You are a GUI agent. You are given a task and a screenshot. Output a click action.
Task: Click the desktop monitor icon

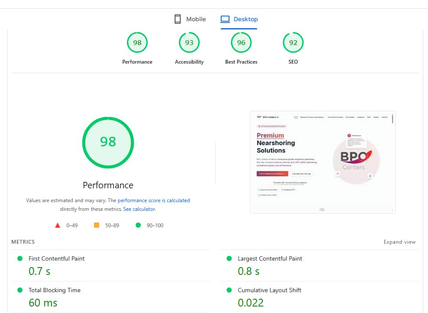(225, 19)
